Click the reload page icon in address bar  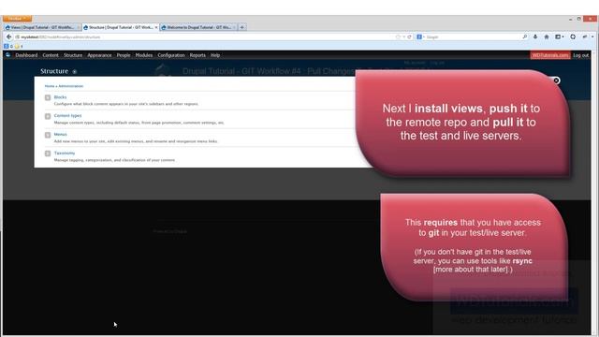(409, 37)
